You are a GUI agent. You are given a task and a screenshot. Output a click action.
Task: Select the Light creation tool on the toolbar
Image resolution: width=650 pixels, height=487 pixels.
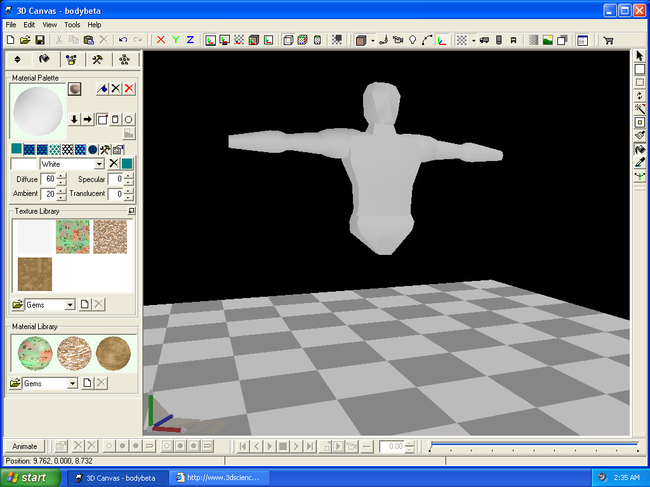pos(411,39)
